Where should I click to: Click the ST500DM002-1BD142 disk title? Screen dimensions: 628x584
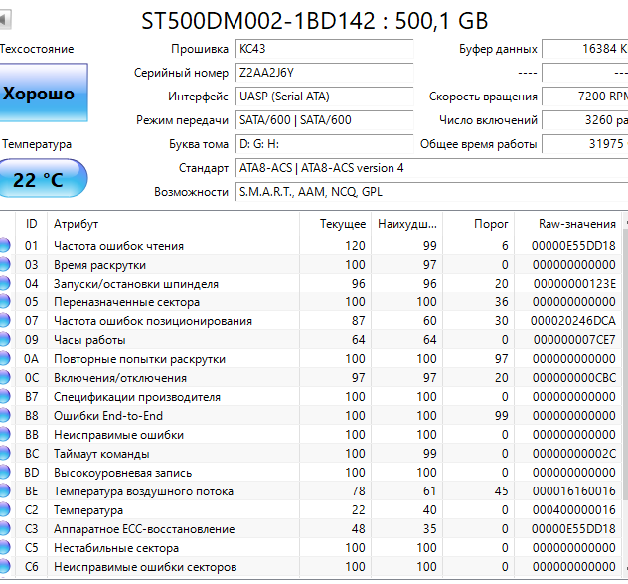(x=314, y=20)
